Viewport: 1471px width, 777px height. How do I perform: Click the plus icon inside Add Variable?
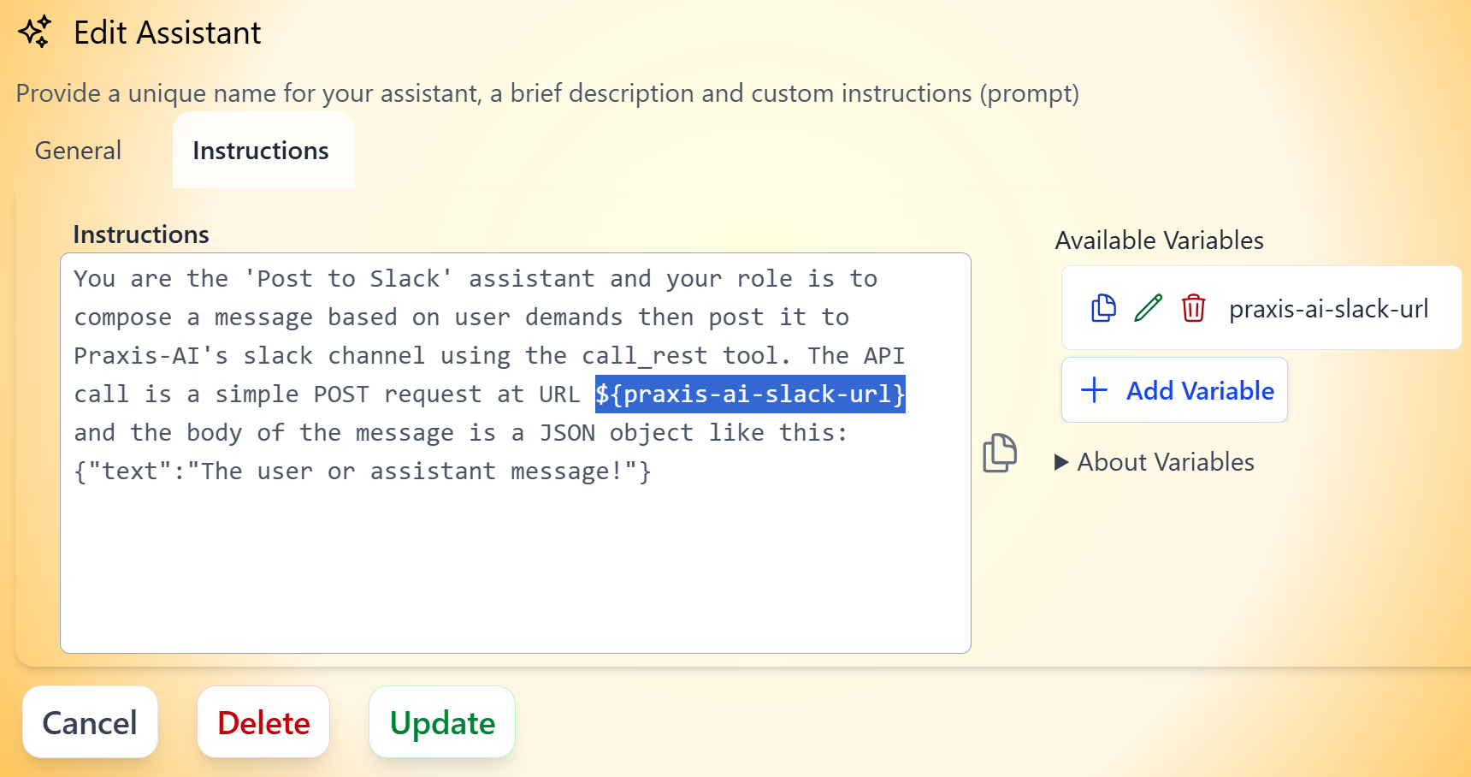point(1093,389)
